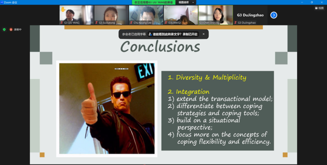
Task: Select G3 SuiJiatong's video thumbnail
Action: click(111, 15)
